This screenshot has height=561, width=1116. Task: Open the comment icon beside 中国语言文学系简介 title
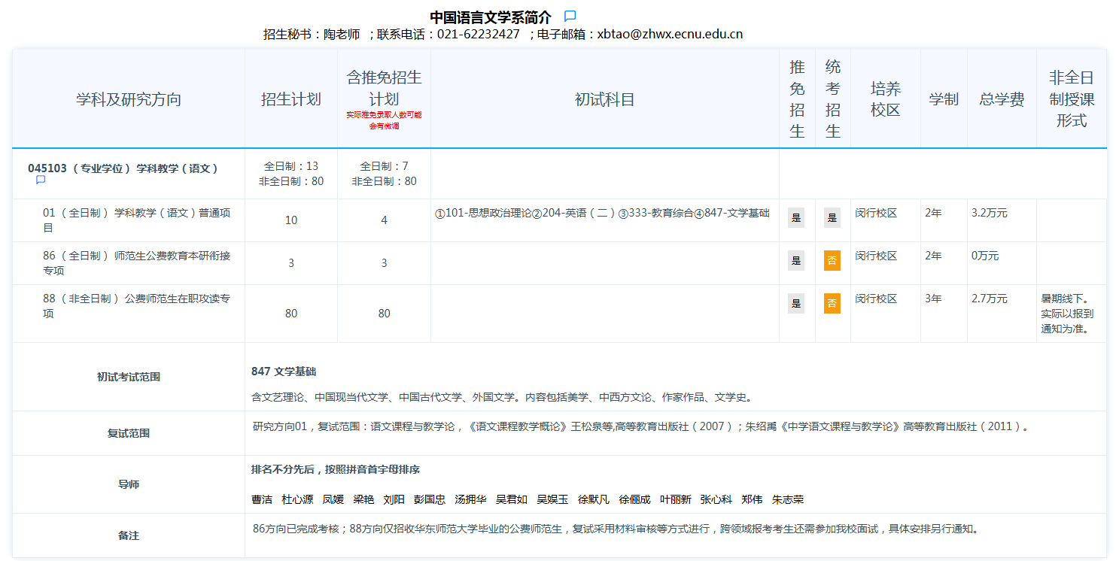tap(570, 14)
